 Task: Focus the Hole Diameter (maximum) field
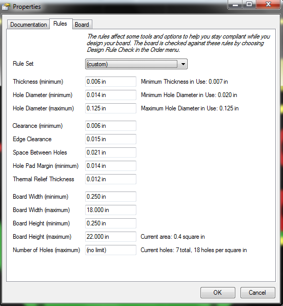(x=111, y=108)
